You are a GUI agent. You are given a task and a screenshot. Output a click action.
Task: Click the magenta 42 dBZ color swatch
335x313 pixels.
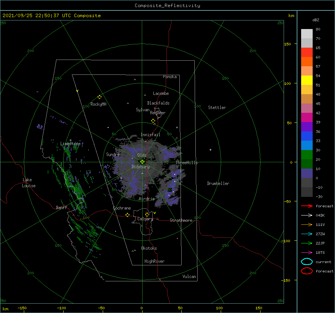point(307,118)
